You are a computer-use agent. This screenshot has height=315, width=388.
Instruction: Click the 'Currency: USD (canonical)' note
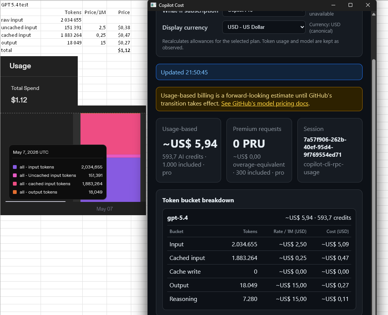point(325,28)
